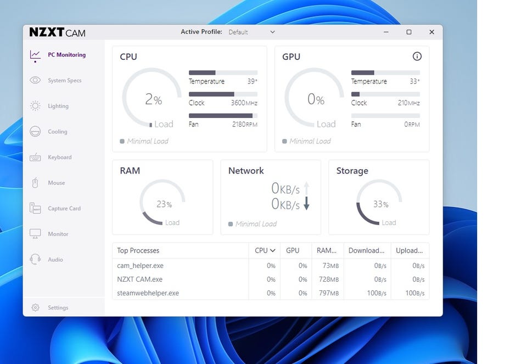The image size is (527, 364).
Task: Click the network download arrow icon
Action: pos(306,203)
